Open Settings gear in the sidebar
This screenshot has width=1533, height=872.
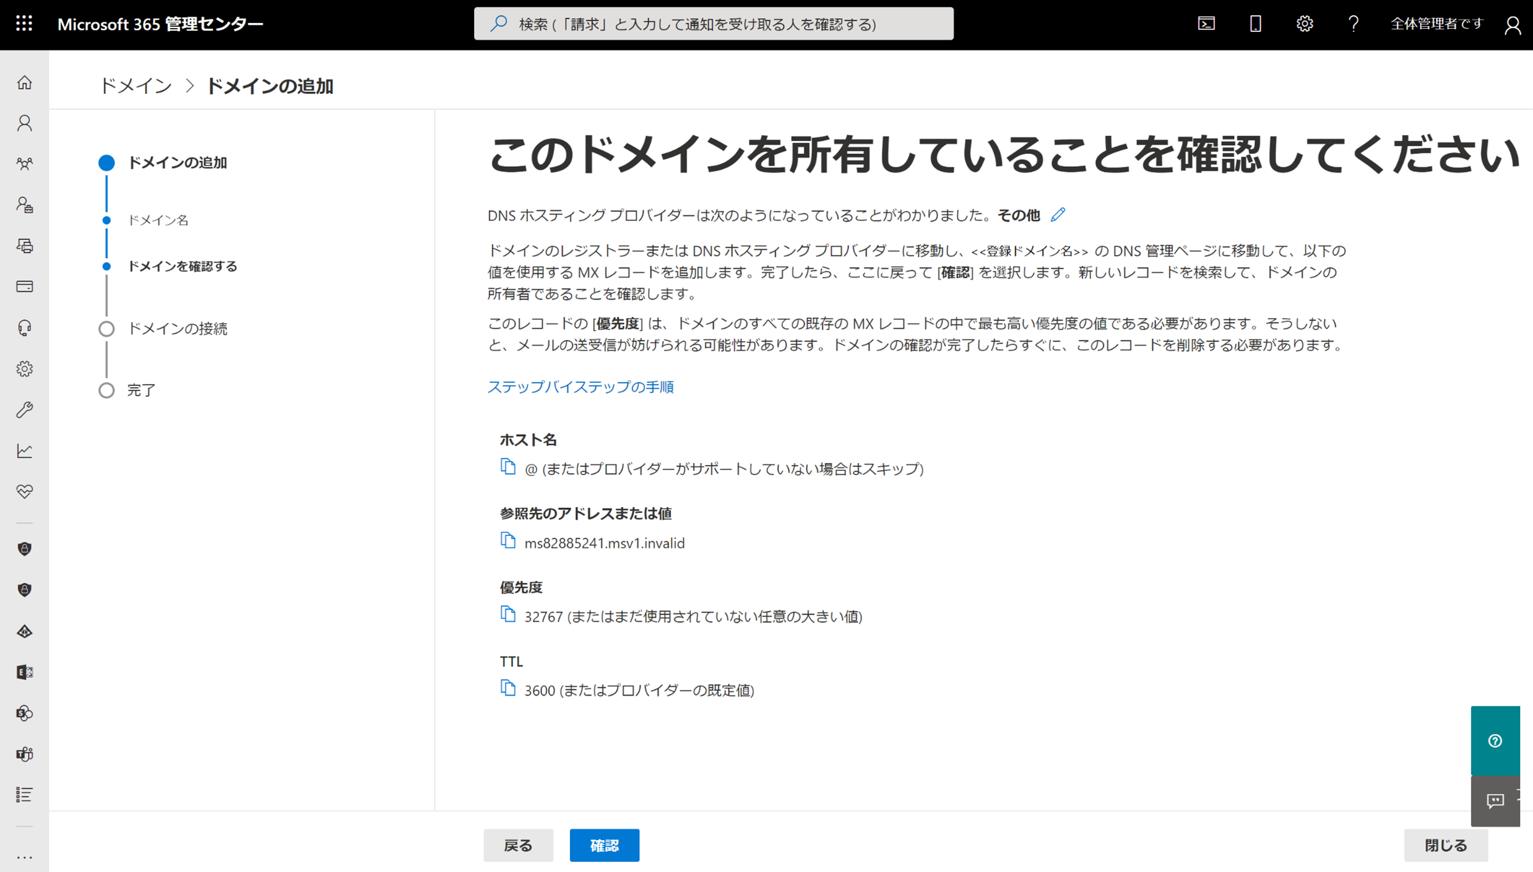click(24, 369)
